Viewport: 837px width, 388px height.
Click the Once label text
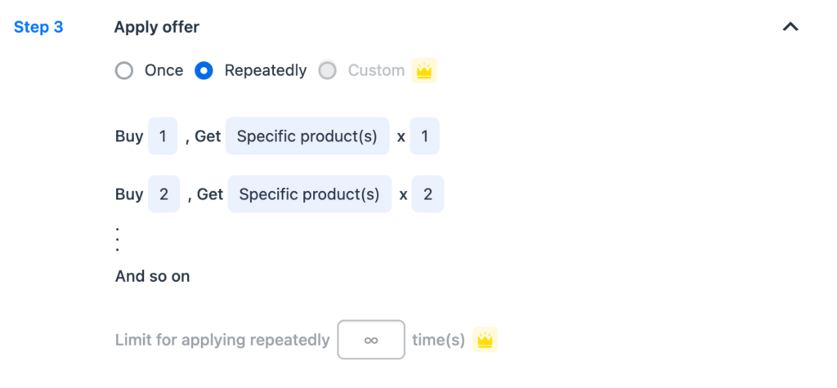[x=163, y=70]
